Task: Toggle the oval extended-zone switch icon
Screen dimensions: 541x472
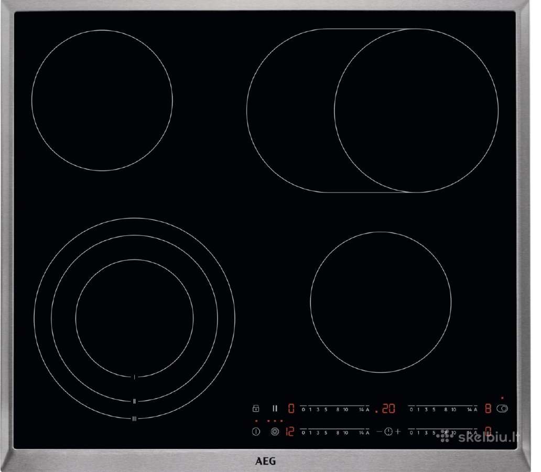Action: click(502, 409)
